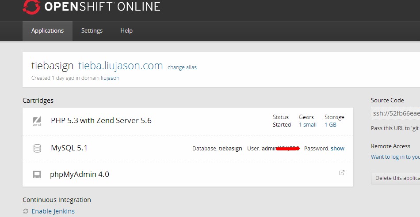Click the Database: tiebasign label
Screen dimensions: 420x217
217,149
